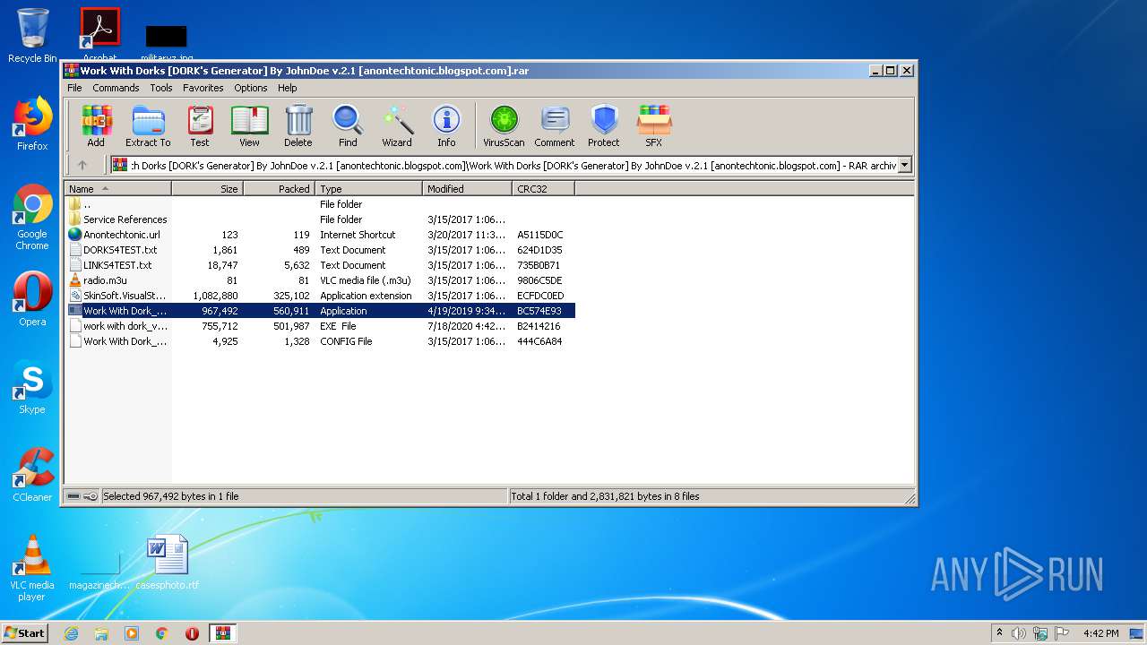Open Acrobat desktop shortcut
Image resolution: width=1147 pixels, height=645 pixels.
(x=99, y=36)
